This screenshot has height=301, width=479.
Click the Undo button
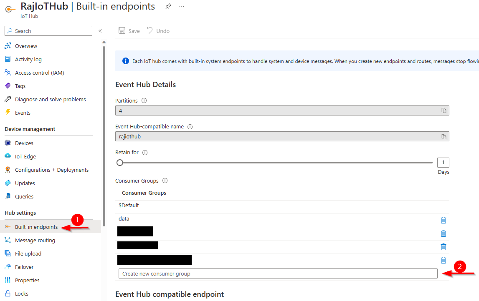[158, 31]
